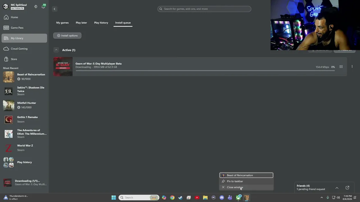Open Gothic 1 Remake in the sidebar
Image resolution: width=360 pixels, height=202 pixels.
(x=24, y=120)
